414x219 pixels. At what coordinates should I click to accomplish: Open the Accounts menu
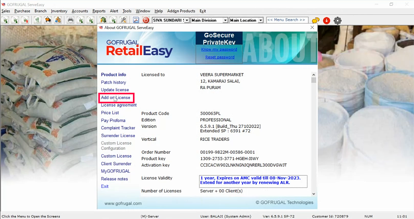[80, 11]
